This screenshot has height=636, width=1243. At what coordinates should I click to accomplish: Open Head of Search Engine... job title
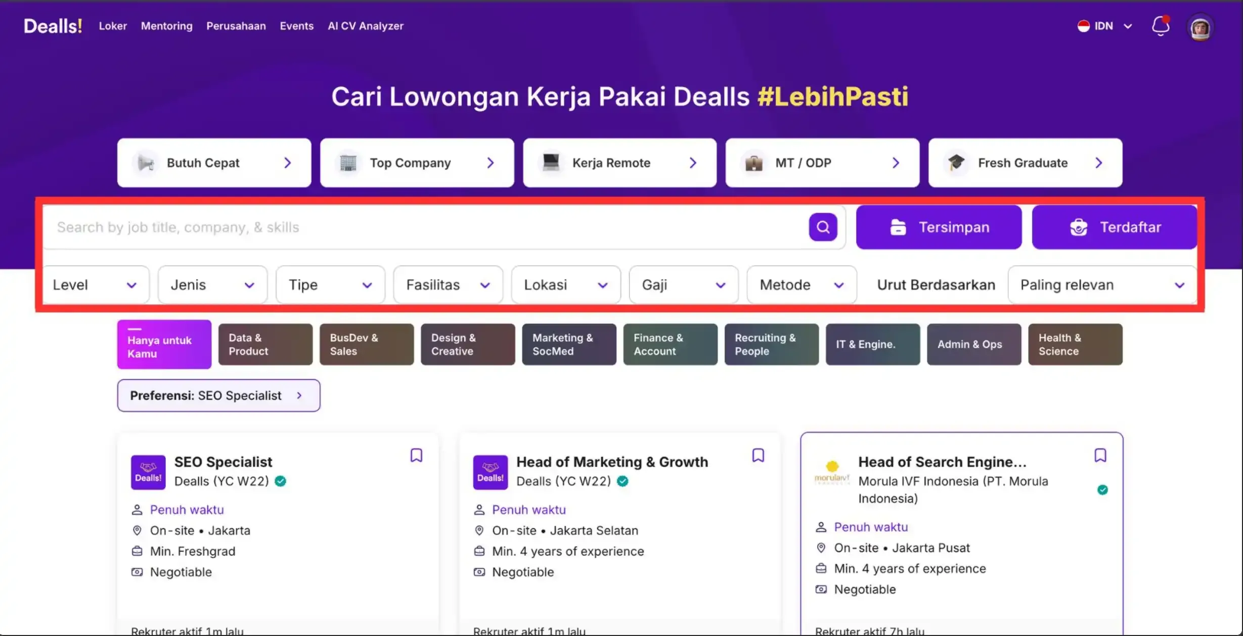(942, 462)
